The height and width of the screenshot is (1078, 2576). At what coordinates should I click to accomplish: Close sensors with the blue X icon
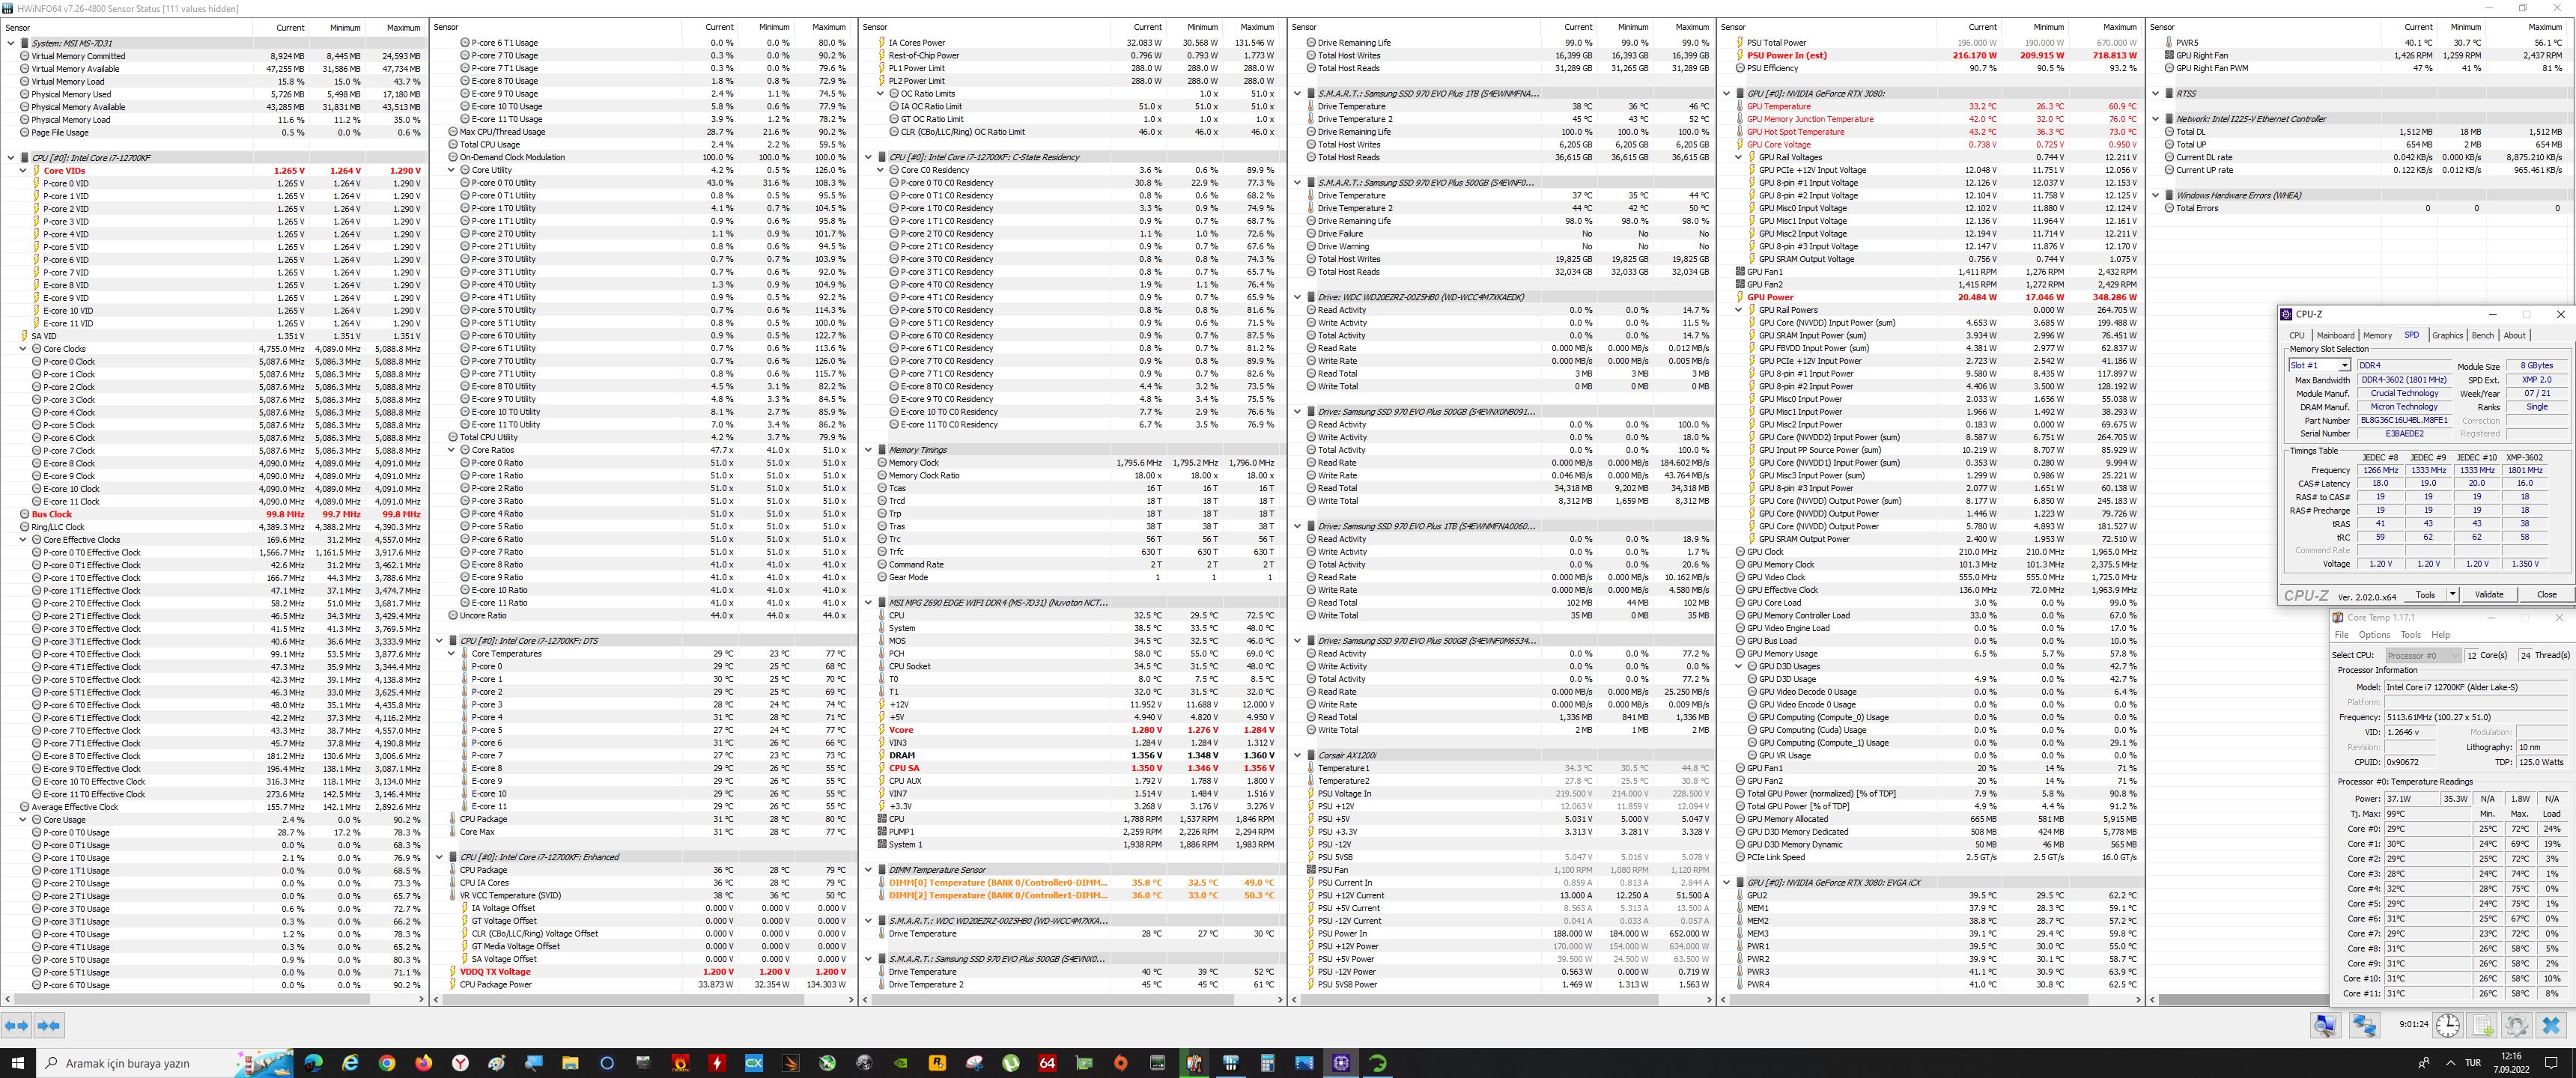[2551, 1025]
